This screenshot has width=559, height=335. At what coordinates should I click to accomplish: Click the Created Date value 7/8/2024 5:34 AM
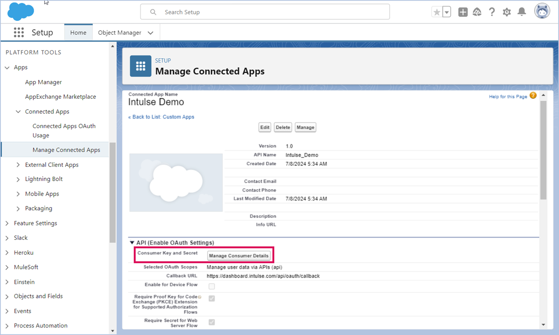pyautogui.click(x=306, y=164)
